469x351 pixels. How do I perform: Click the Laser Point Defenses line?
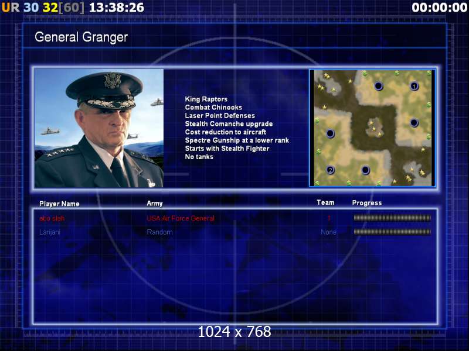(x=220, y=115)
